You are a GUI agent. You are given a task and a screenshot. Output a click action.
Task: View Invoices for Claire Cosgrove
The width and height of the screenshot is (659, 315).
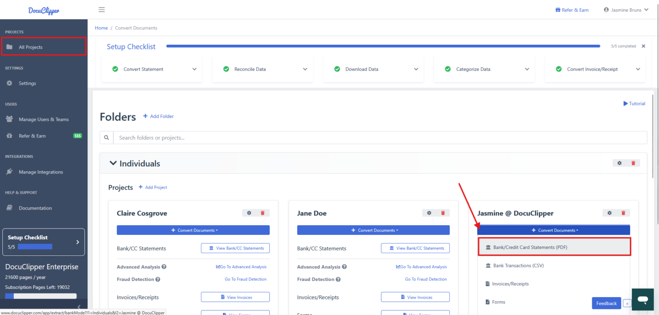(x=235, y=297)
